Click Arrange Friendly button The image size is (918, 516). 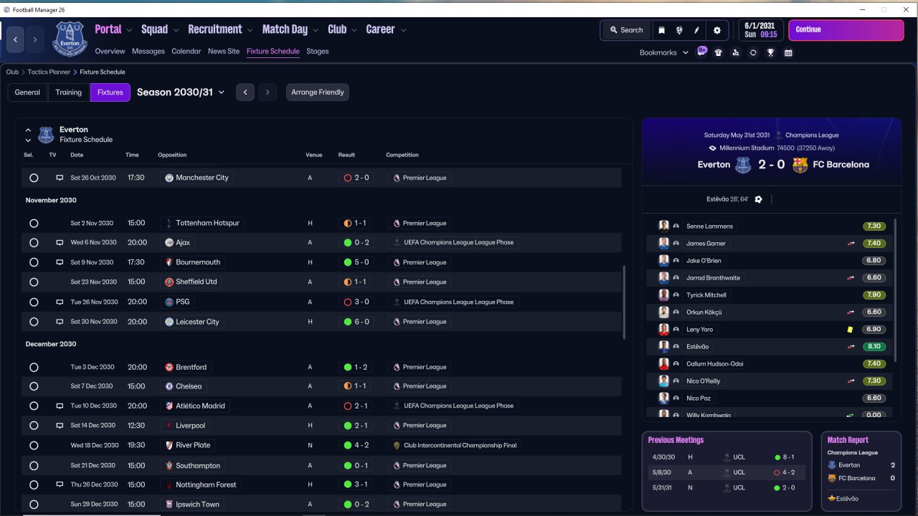tap(318, 92)
